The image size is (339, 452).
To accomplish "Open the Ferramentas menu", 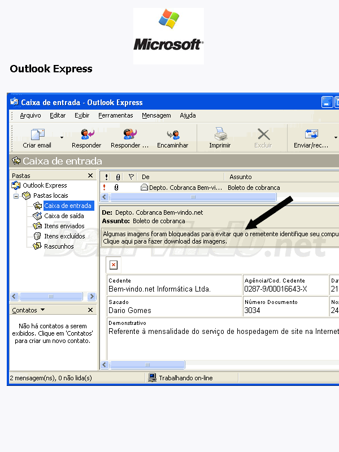I will point(116,116).
